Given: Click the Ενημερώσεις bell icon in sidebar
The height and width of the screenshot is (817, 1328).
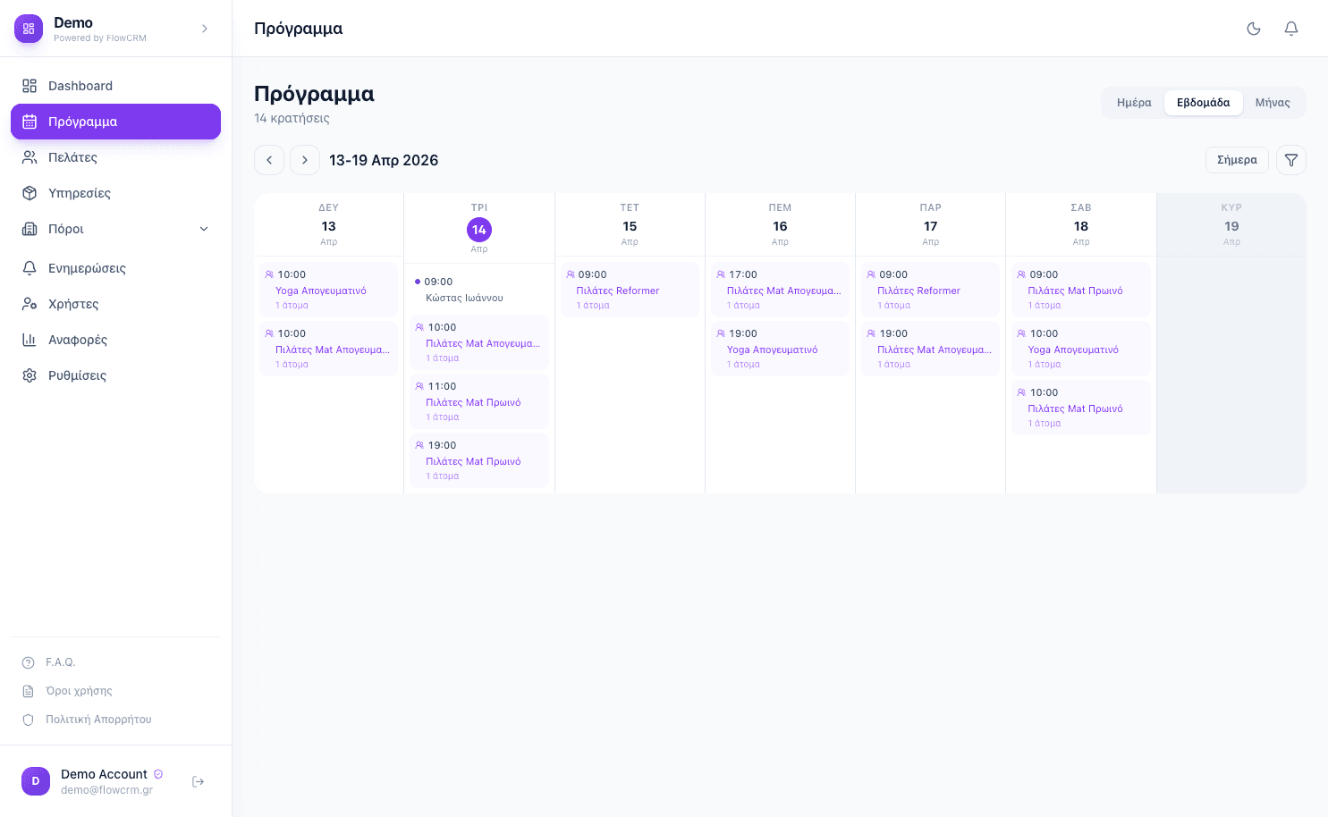Looking at the screenshot, I should (30, 268).
